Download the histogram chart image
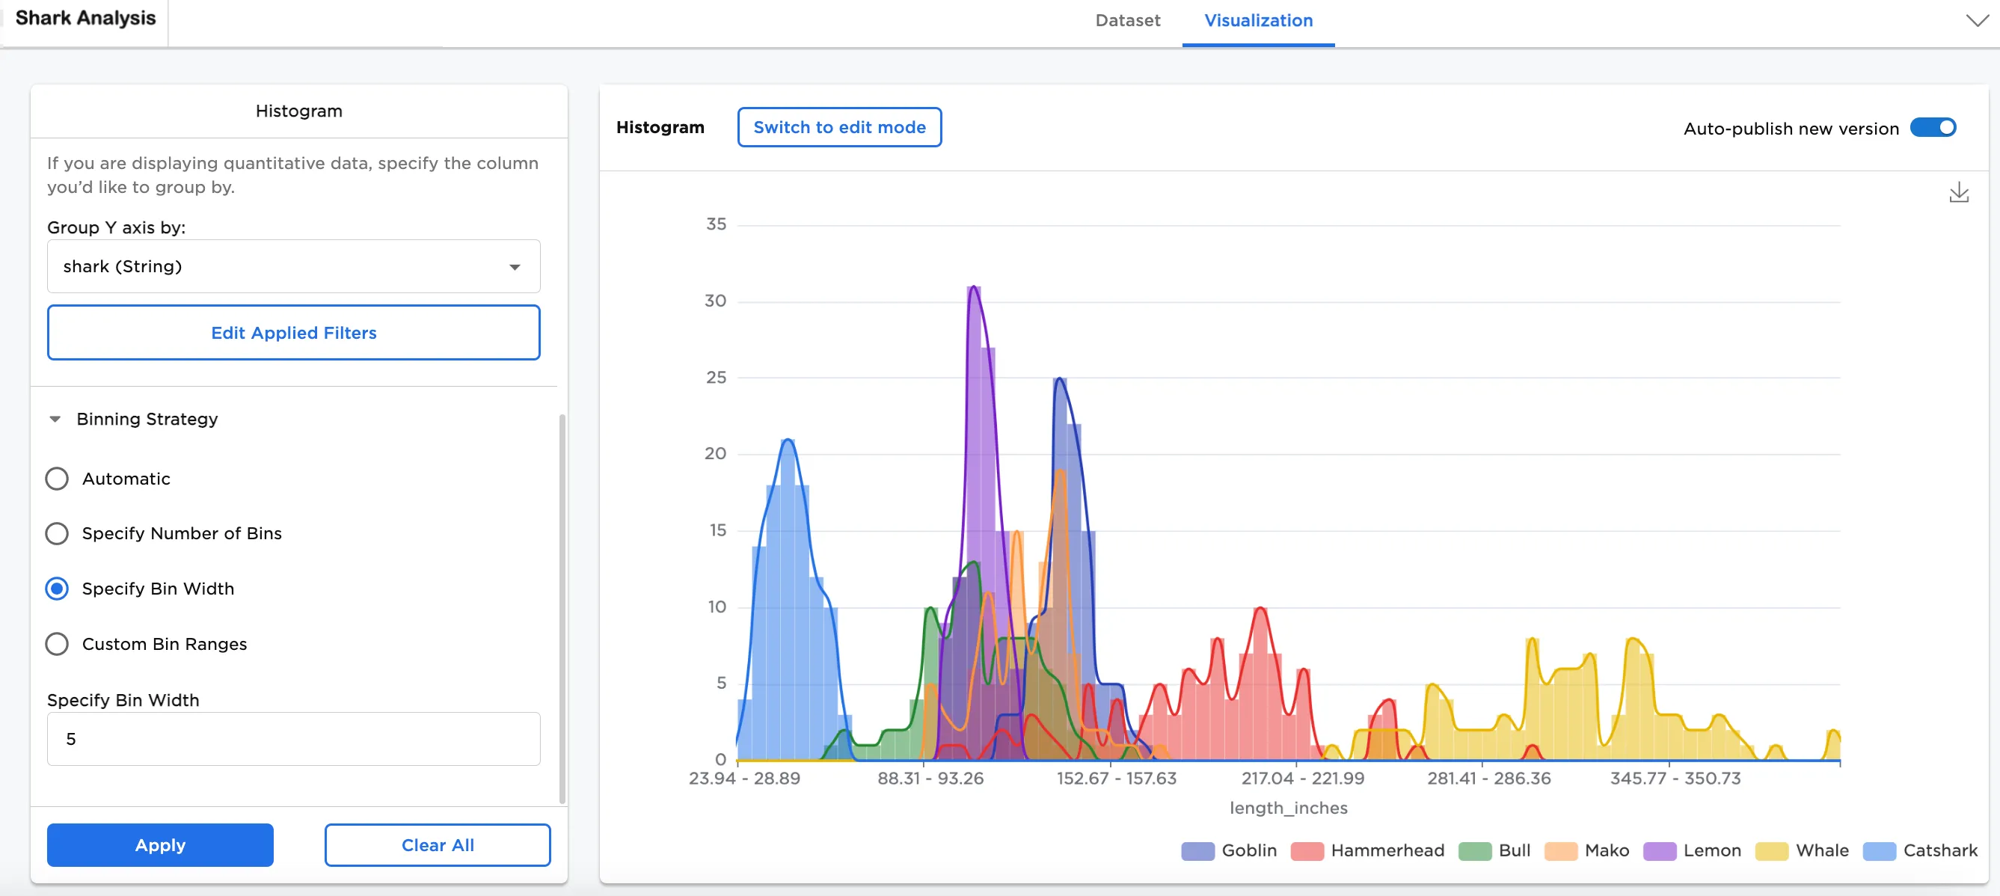The height and width of the screenshot is (896, 2000). point(1958,192)
